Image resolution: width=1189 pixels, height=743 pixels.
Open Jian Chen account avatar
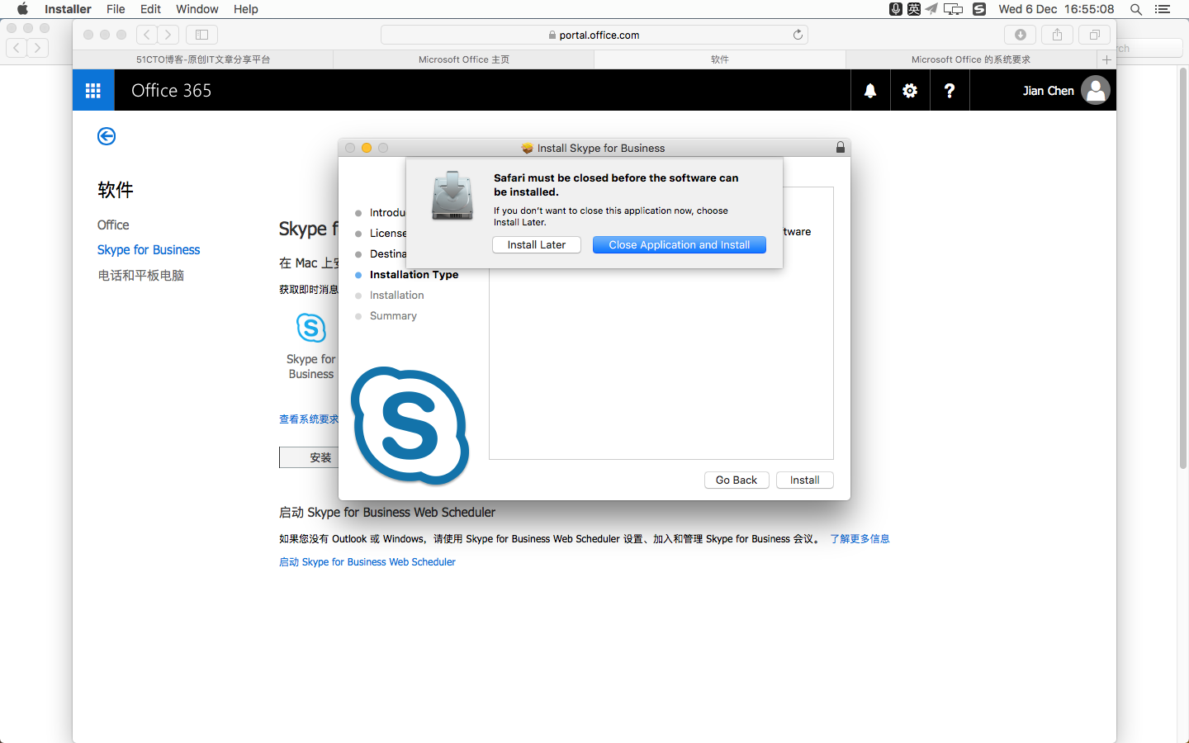[1096, 90]
